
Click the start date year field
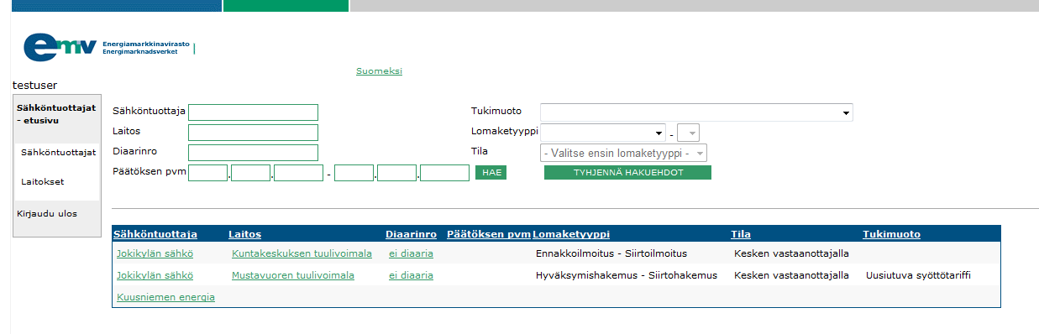coord(298,173)
